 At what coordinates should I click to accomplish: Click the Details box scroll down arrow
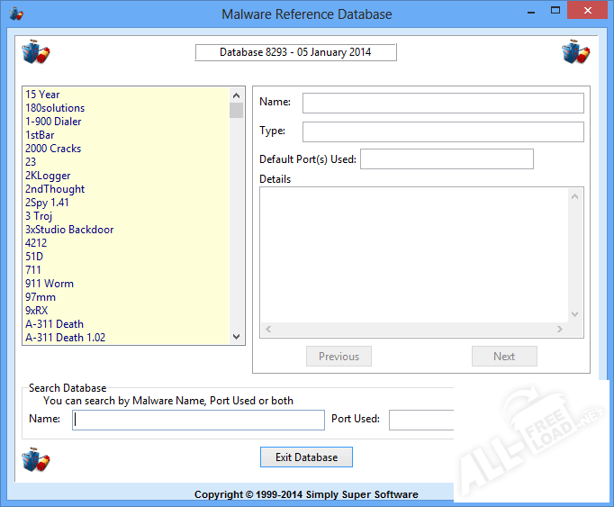575,314
